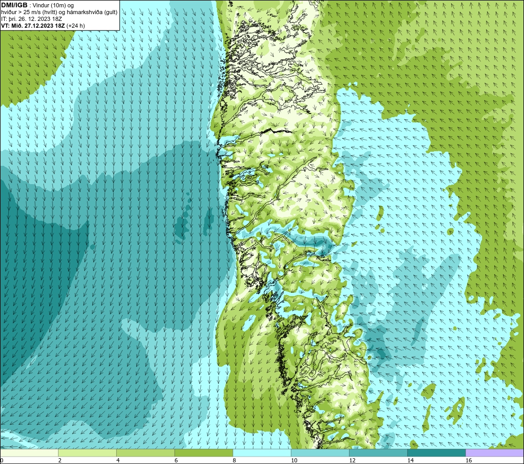Click the '(+24 h)' forecast offset text

[75, 26]
